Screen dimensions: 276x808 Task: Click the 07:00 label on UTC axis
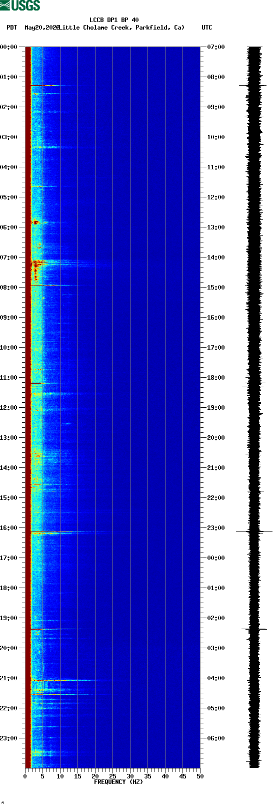[x=216, y=47]
